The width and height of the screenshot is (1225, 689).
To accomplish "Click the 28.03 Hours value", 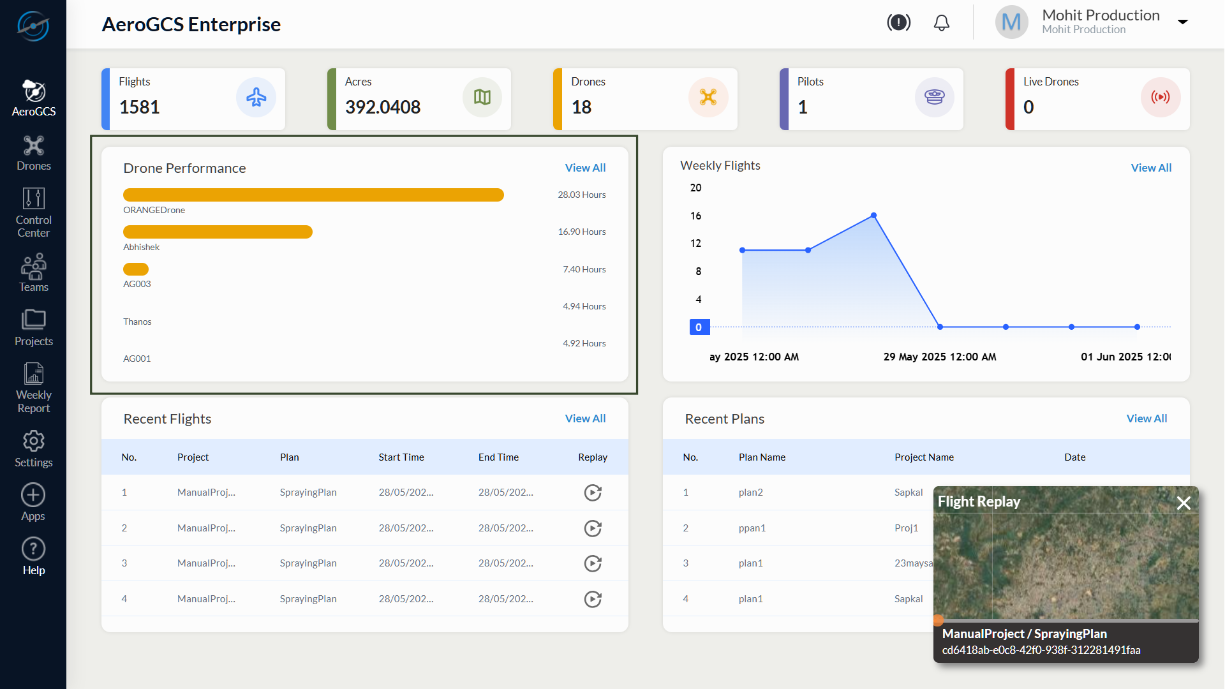I will point(581,195).
